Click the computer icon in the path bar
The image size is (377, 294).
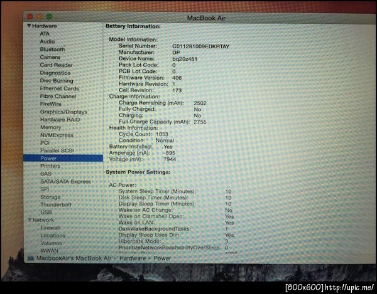point(31,258)
